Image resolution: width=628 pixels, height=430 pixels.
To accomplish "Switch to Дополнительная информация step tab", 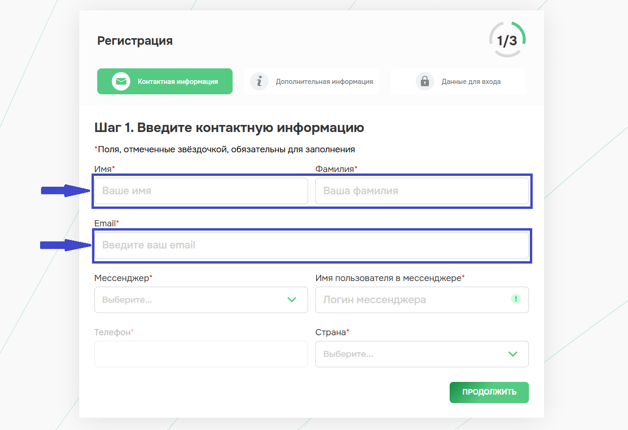I will [x=311, y=82].
